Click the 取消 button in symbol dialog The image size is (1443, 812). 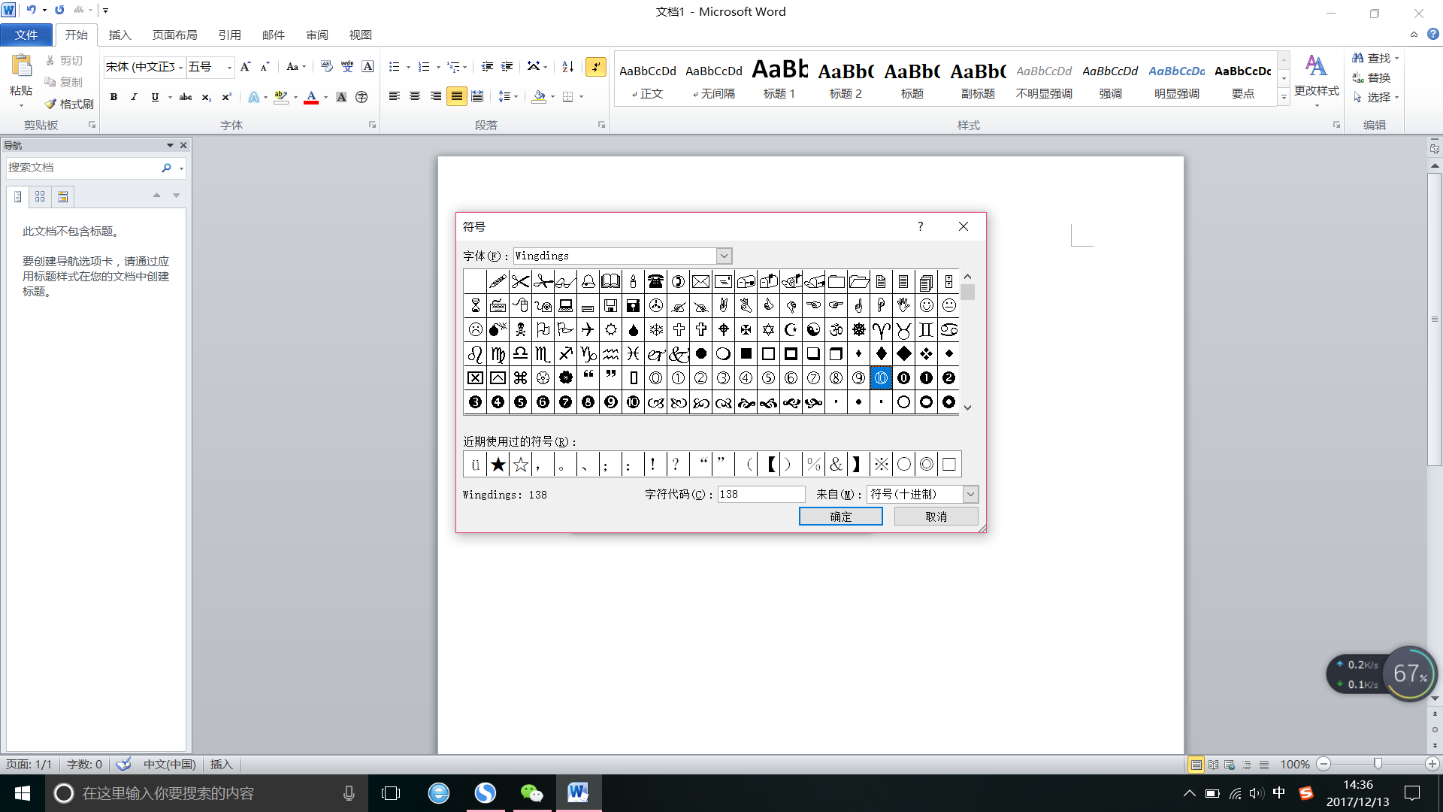click(x=936, y=517)
